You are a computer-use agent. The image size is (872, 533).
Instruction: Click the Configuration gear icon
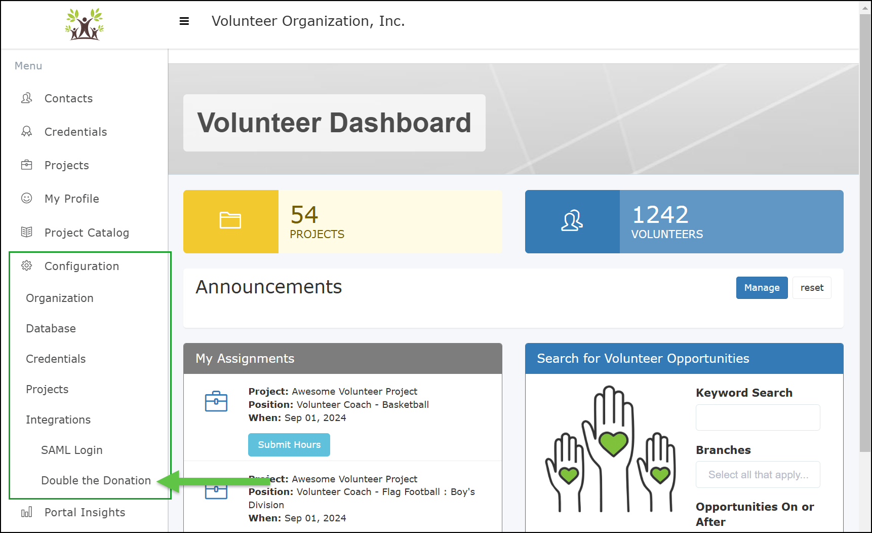pyautogui.click(x=27, y=265)
